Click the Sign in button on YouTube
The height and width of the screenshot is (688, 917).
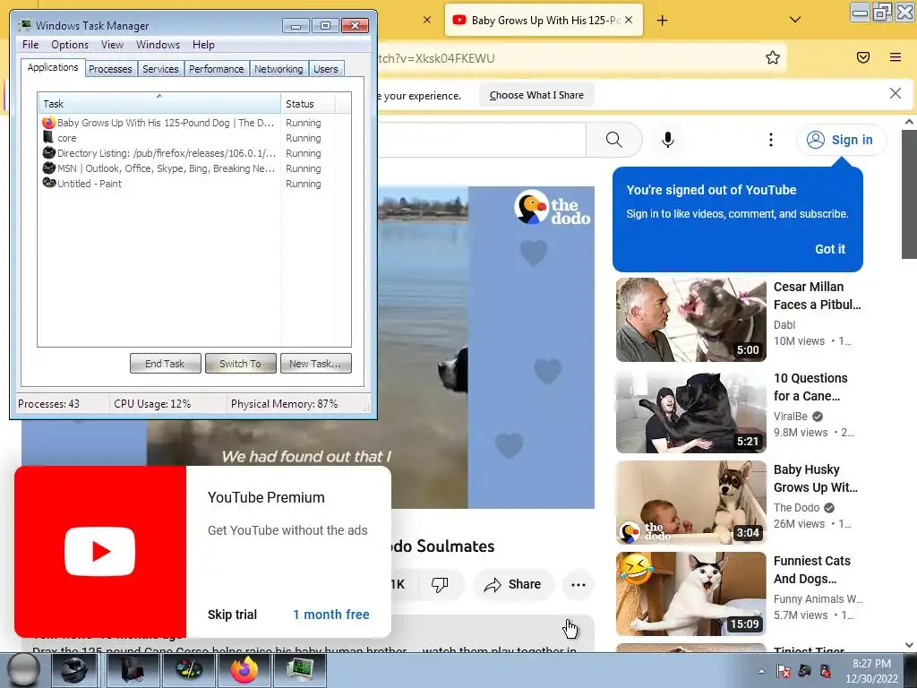[841, 140]
